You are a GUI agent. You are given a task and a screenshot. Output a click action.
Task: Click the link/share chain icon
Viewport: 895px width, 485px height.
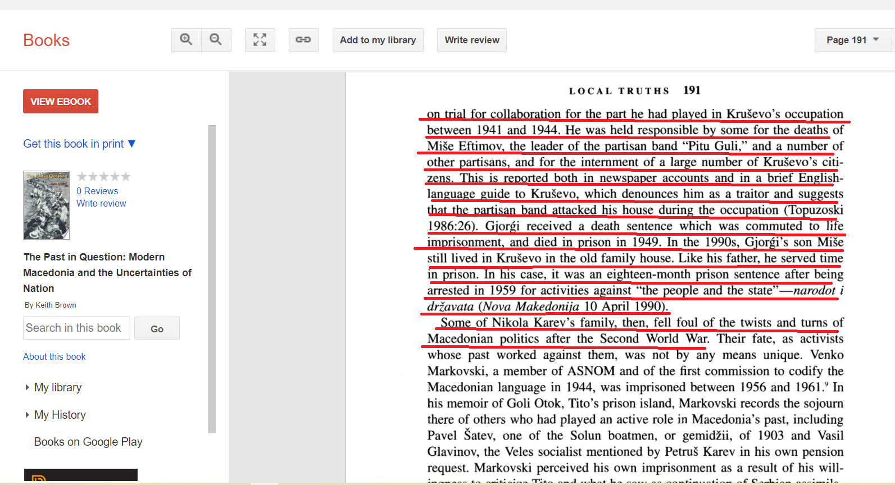click(x=303, y=40)
